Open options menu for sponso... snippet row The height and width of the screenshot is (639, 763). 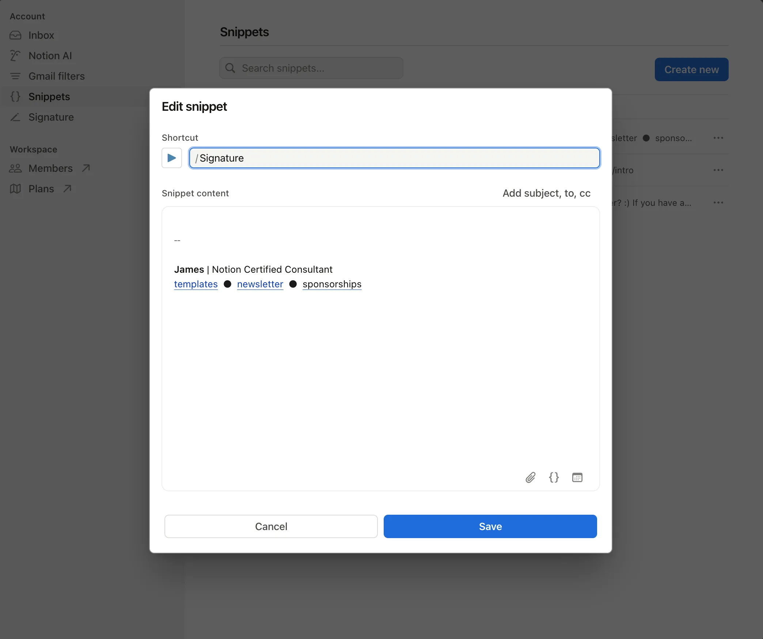click(718, 138)
